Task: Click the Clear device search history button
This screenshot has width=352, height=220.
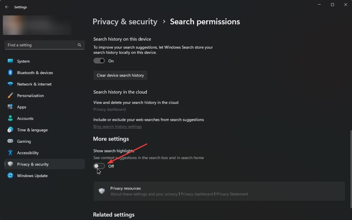Action: point(120,75)
